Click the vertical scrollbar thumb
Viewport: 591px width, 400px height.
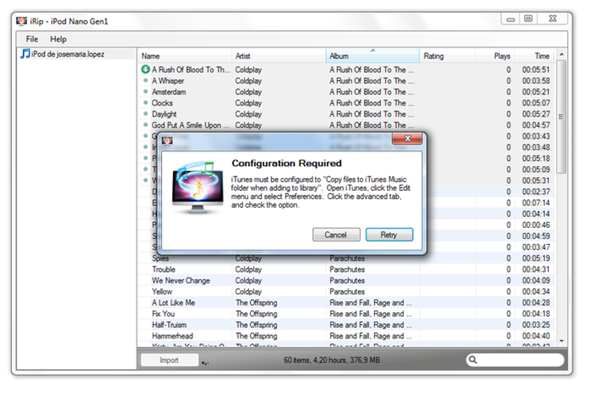pos(561,116)
